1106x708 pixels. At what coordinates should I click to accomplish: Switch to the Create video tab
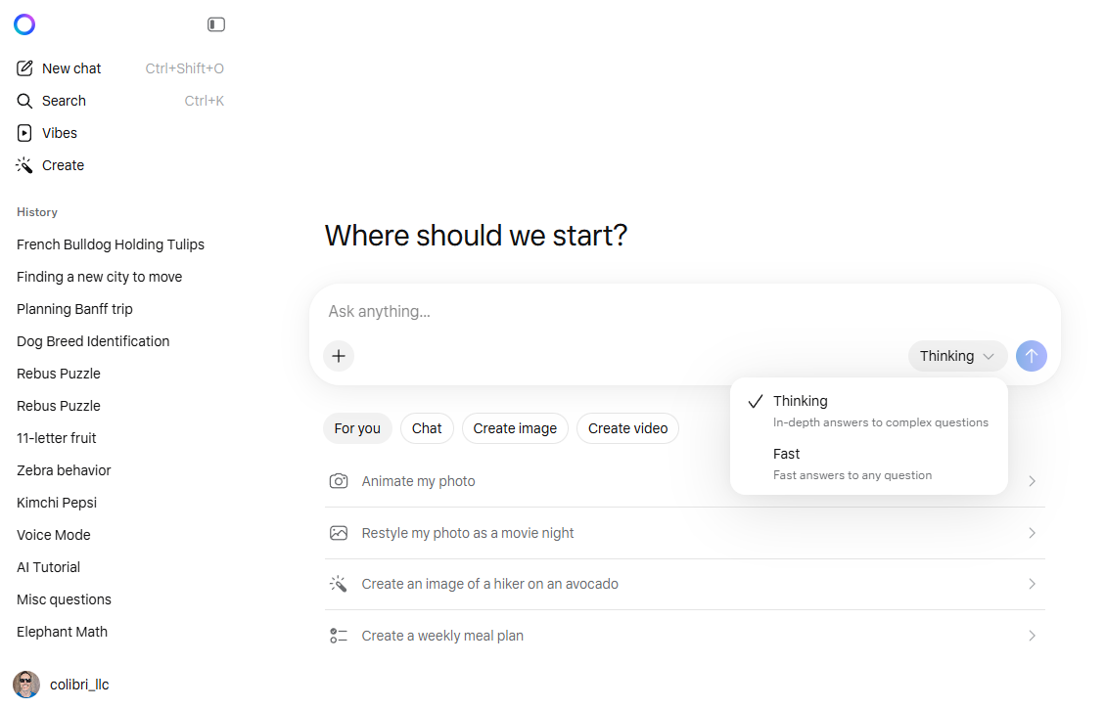pyautogui.click(x=627, y=428)
